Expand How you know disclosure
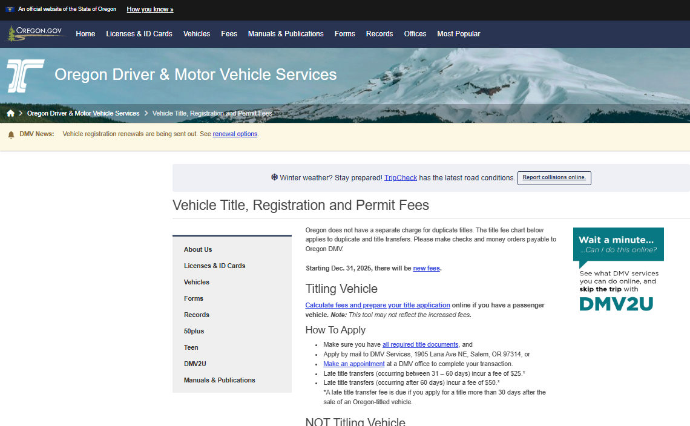Image resolution: width=690 pixels, height=426 pixels. point(150,9)
